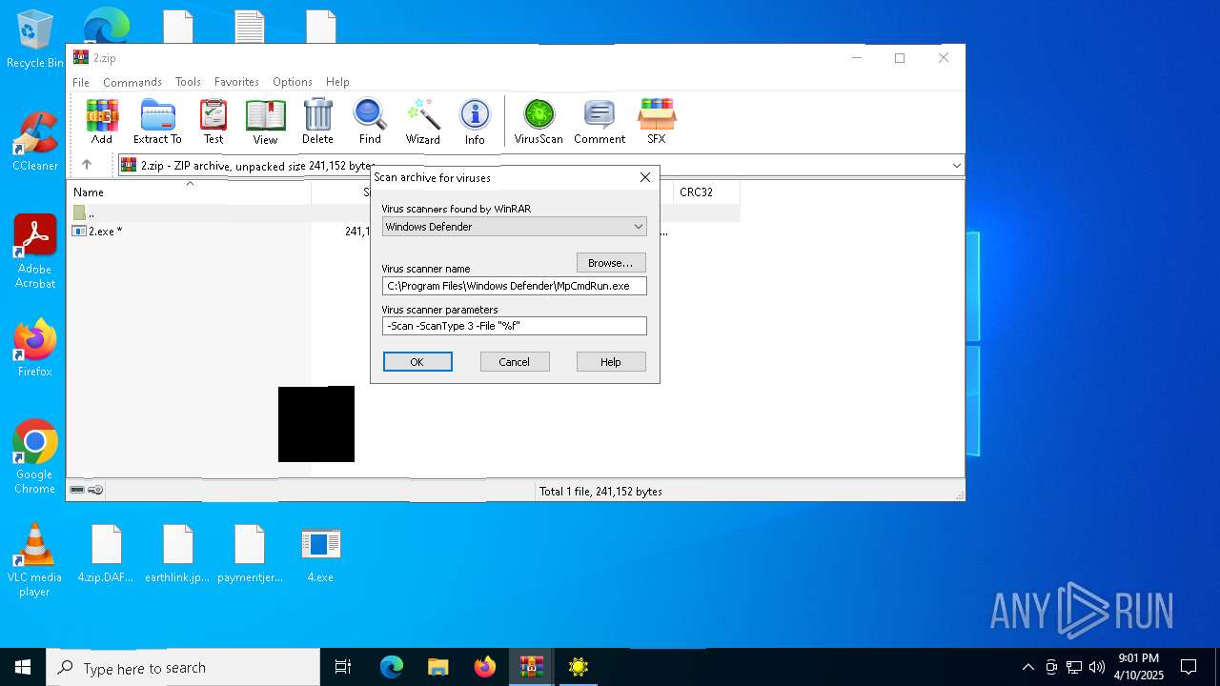Click the Windows Start button
Screen dimensions: 1220x686
pyautogui.click(x=23, y=667)
